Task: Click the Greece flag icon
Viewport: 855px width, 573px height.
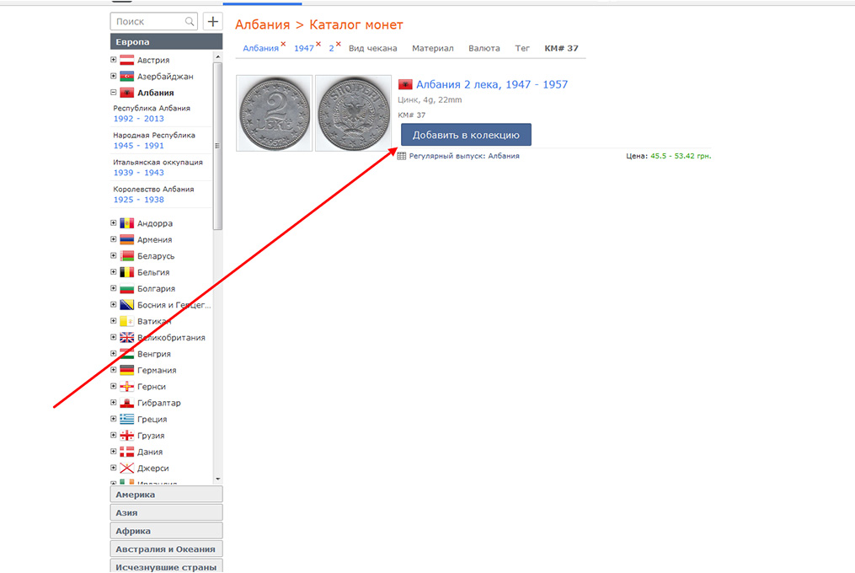Action: tap(127, 419)
